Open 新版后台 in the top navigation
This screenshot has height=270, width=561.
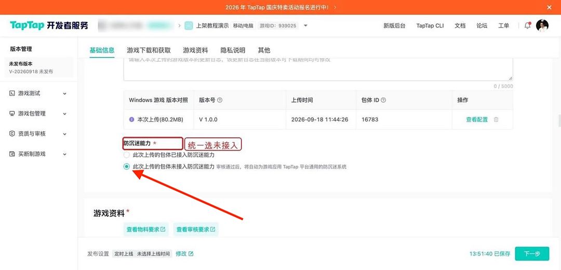pos(394,26)
